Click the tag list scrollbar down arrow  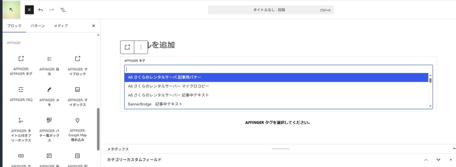(431, 106)
